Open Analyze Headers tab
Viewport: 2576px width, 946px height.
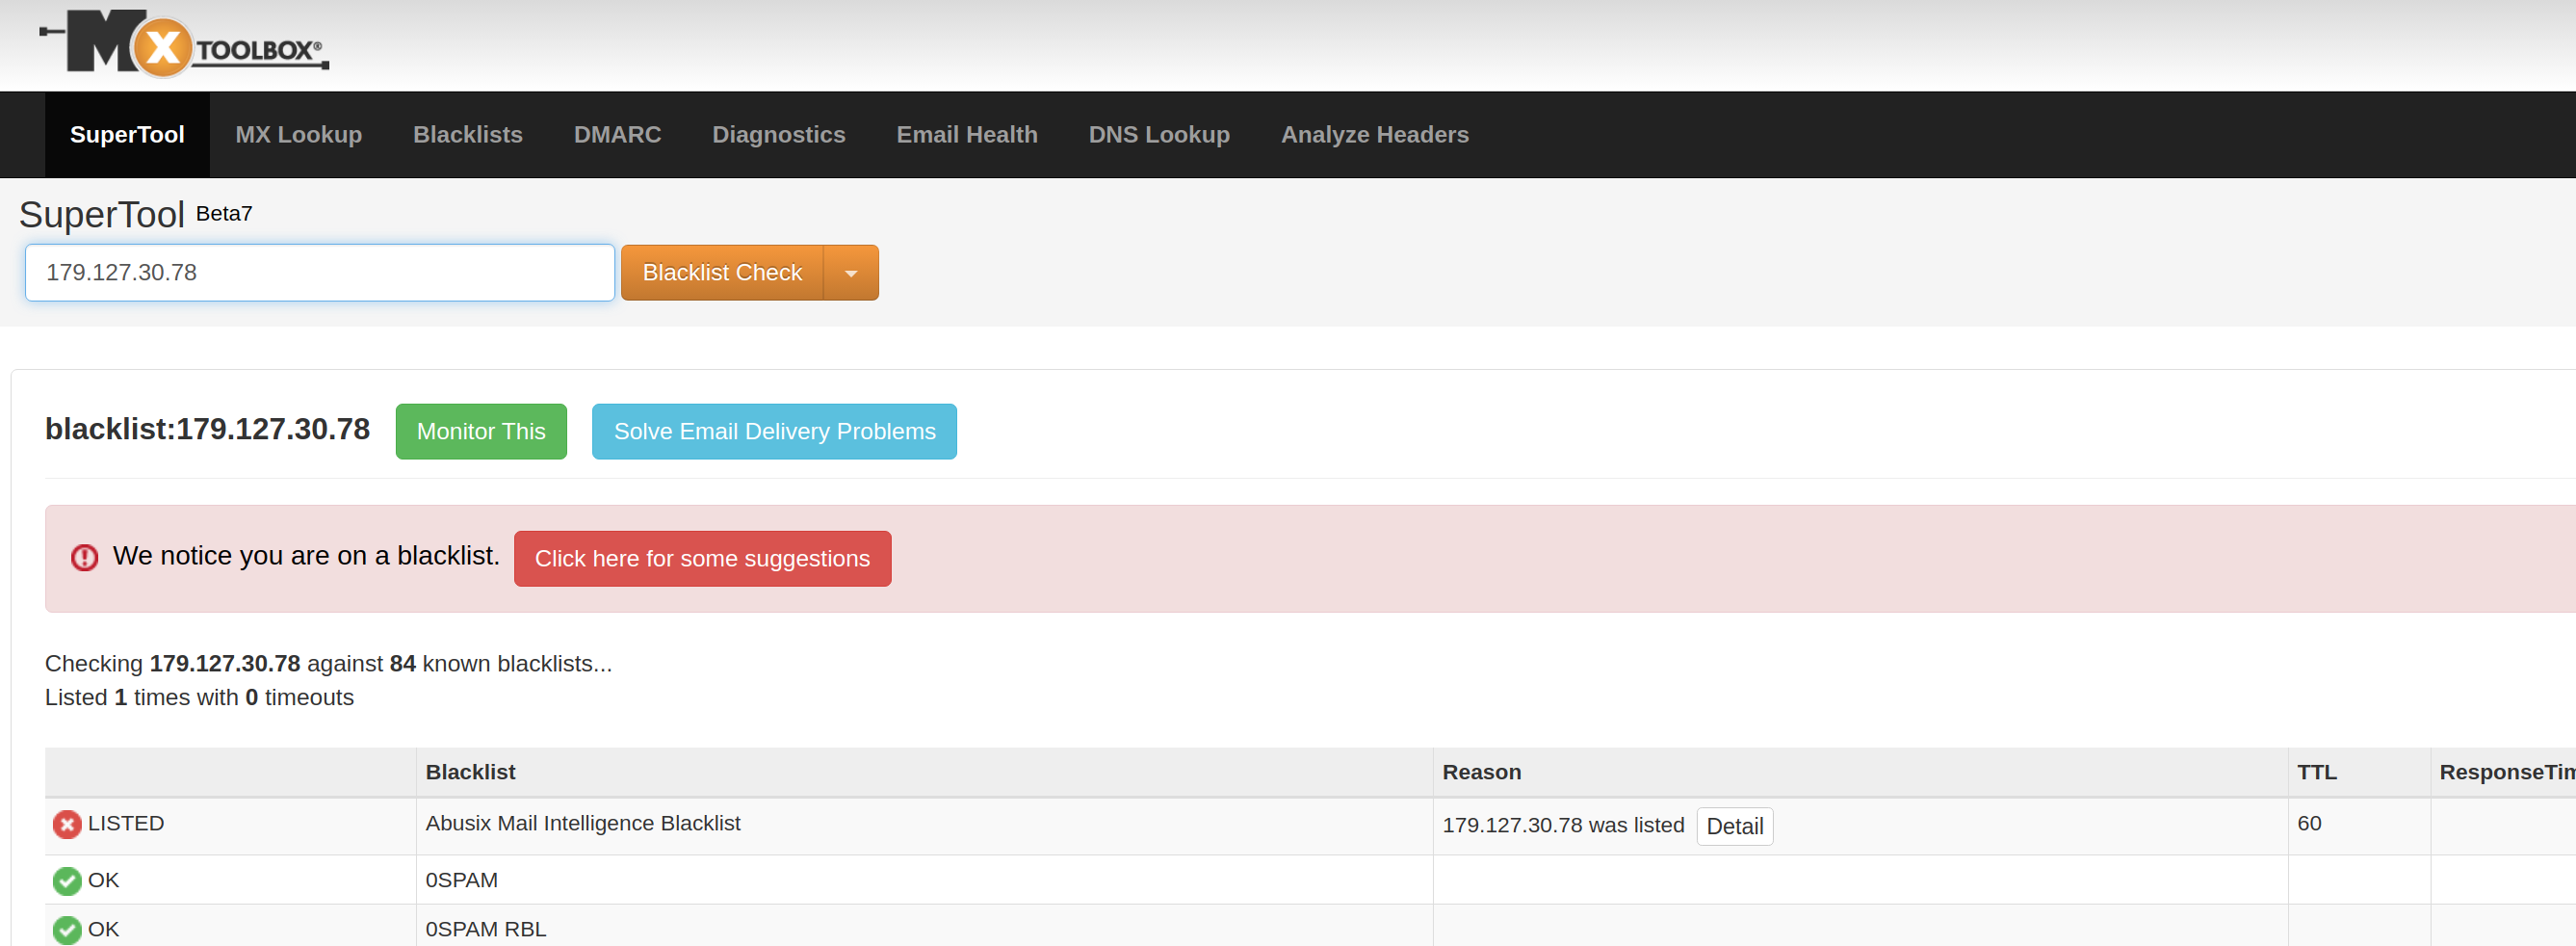pyautogui.click(x=1375, y=135)
